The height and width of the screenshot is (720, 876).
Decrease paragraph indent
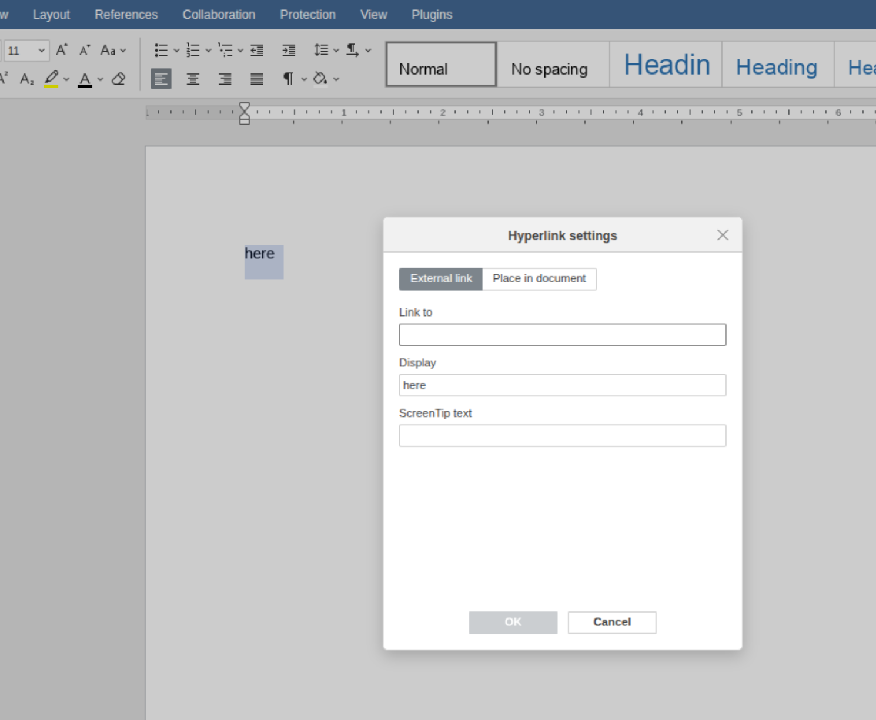click(x=257, y=50)
